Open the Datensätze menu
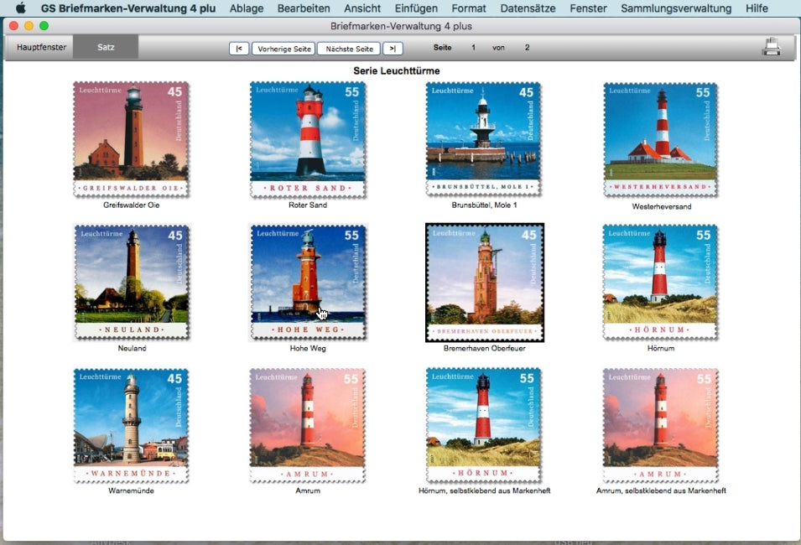Viewport: 801px width, 545px height. click(x=527, y=8)
